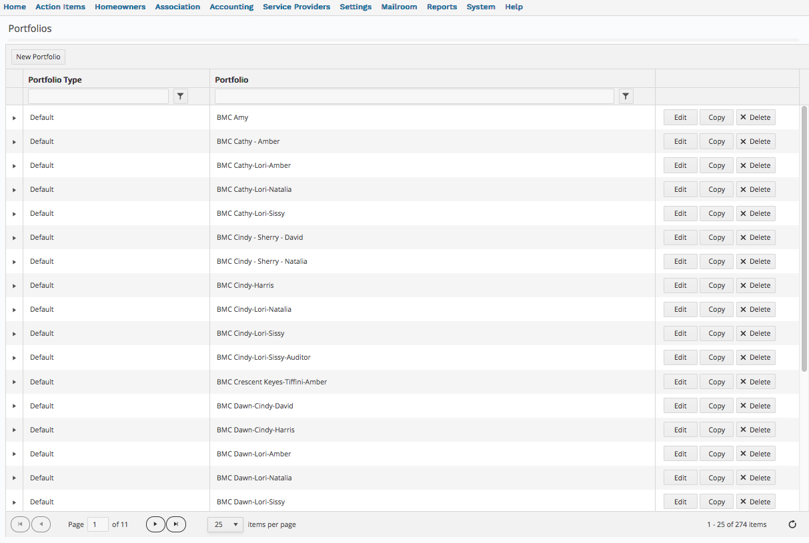The image size is (809, 543).
Task: Delete the BMC Amy portfolio
Action: 756,117
